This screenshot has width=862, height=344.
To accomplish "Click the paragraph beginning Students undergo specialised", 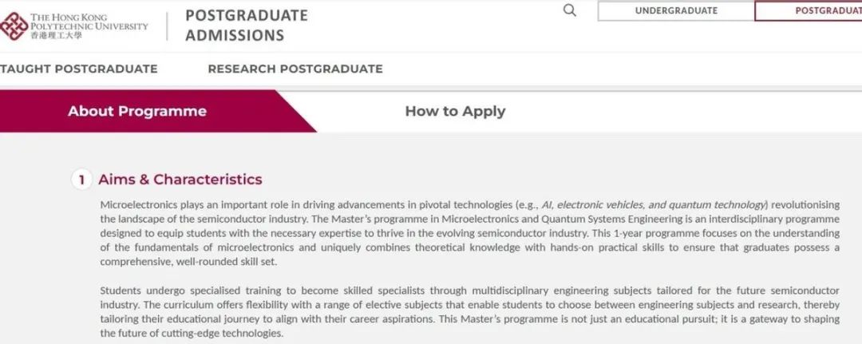I will click(x=470, y=312).
